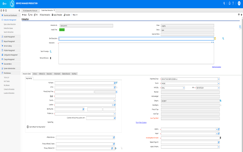The height and width of the screenshot is (152, 243).
Task: Select the Interaction Detail tab
Action: [x=27, y=74]
